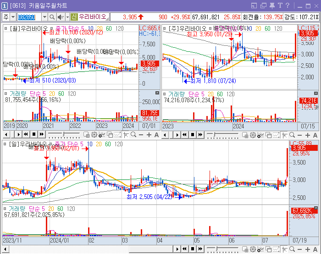Adjust the monthly chart zoom slider
This screenshot has height=254, width=321.
click(x=64, y=135)
